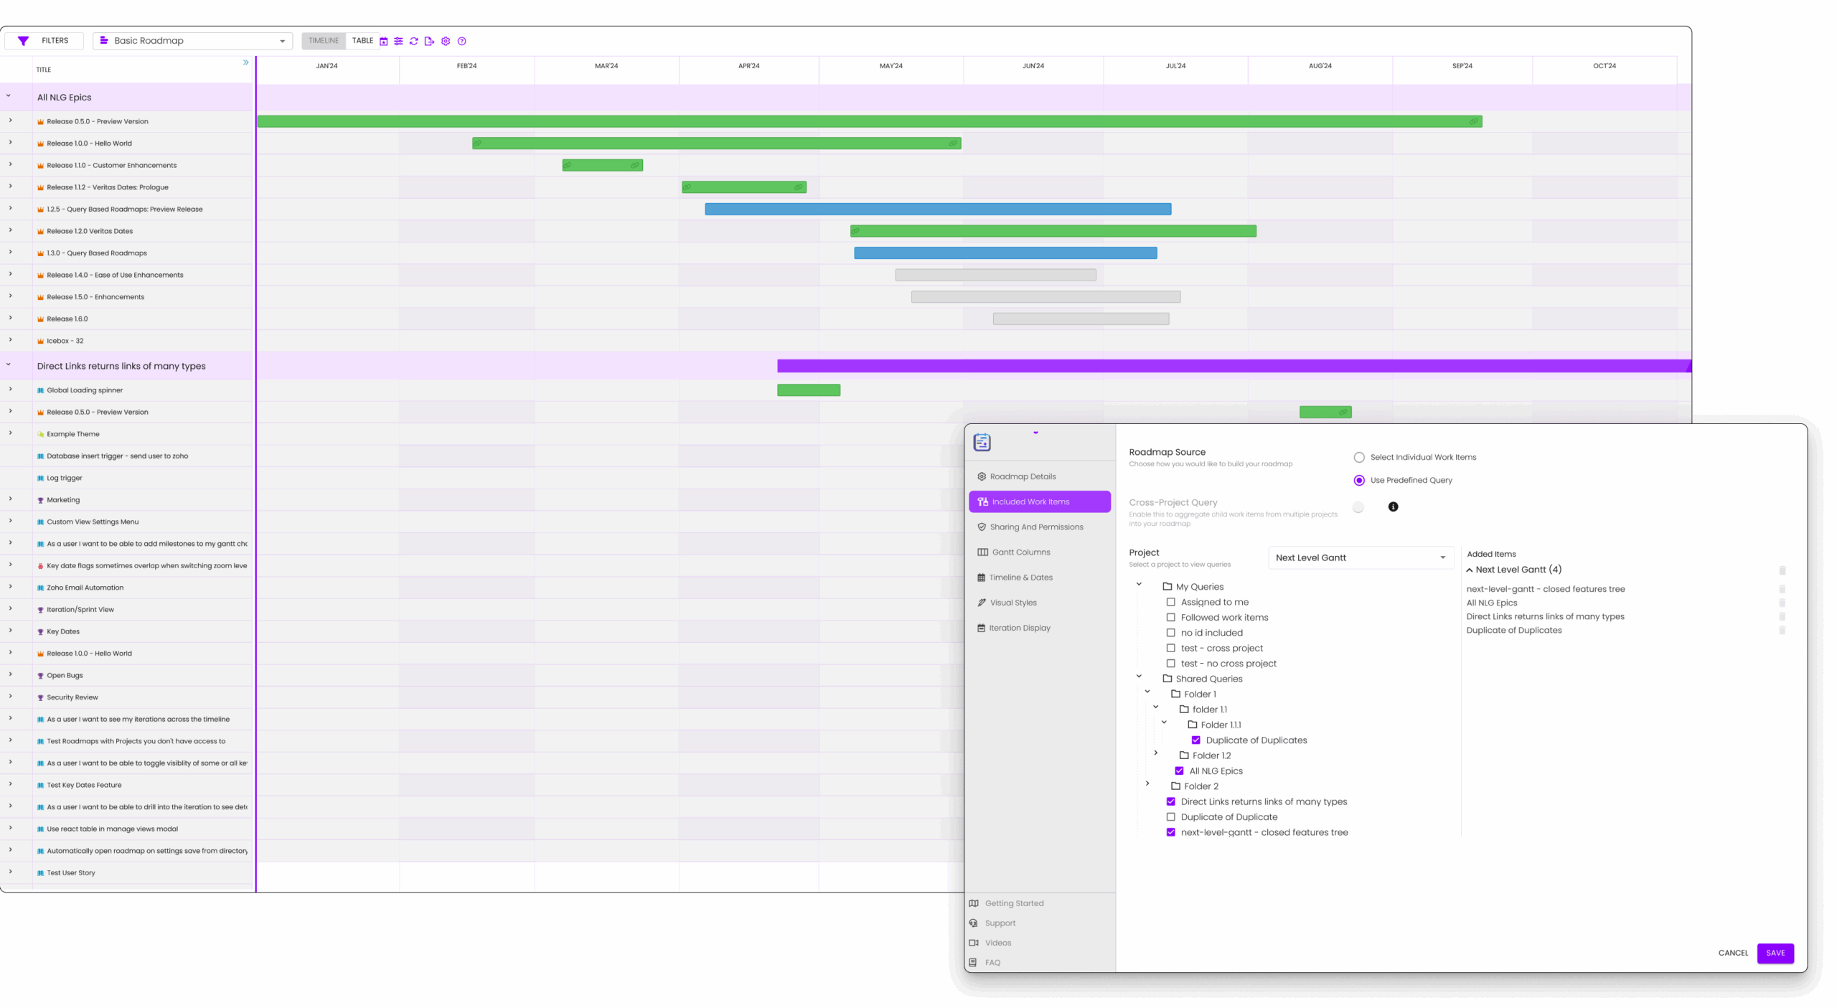This screenshot has width=1837, height=1008.
Task: Select the TIMELINE view tab
Action: 323,41
